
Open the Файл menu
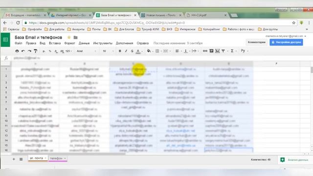pyautogui.click(x=19, y=43)
